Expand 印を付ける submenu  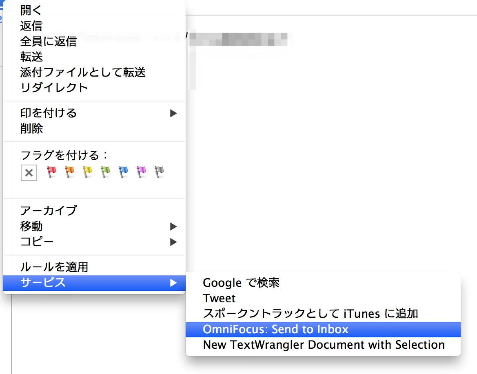pos(94,113)
